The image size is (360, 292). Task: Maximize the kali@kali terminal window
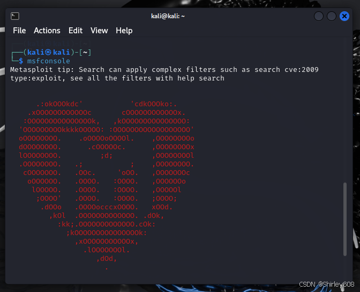(x=331, y=16)
